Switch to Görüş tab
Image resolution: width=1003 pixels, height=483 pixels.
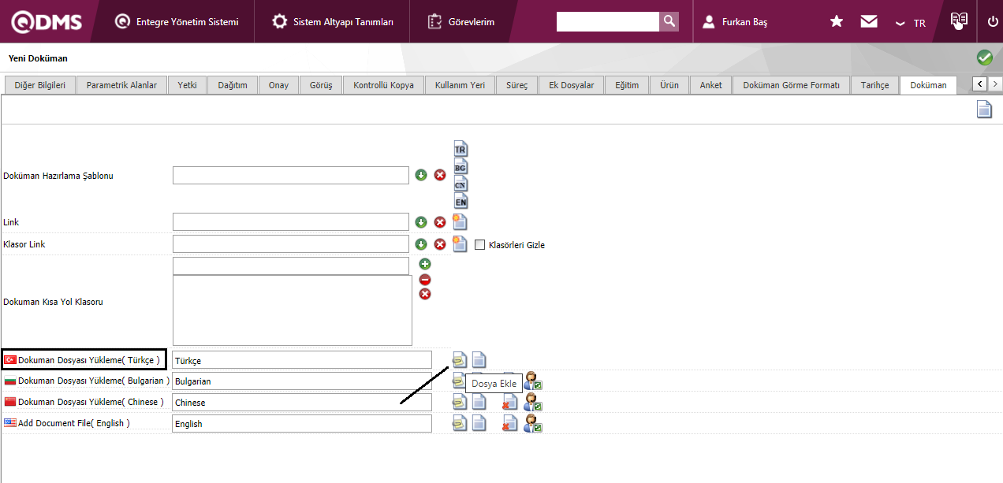[x=321, y=85]
